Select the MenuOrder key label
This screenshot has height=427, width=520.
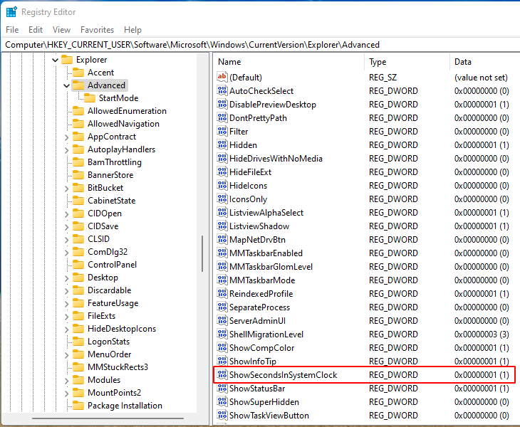tap(110, 354)
